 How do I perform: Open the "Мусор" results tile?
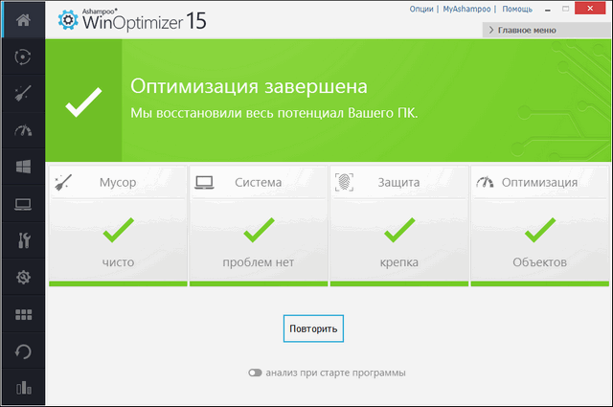[x=117, y=225]
